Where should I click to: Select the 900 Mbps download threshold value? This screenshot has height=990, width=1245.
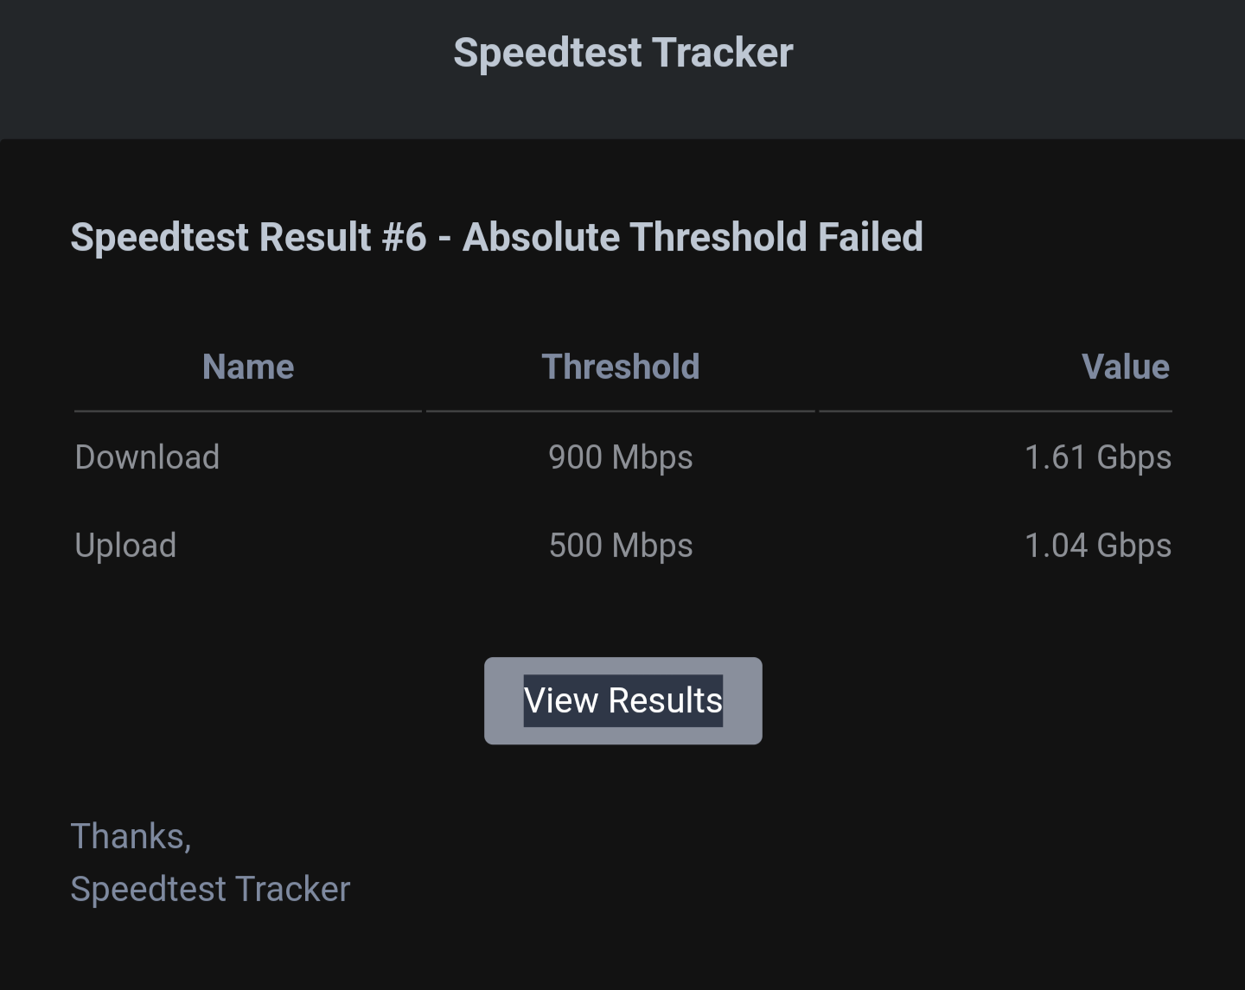(x=621, y=457)
